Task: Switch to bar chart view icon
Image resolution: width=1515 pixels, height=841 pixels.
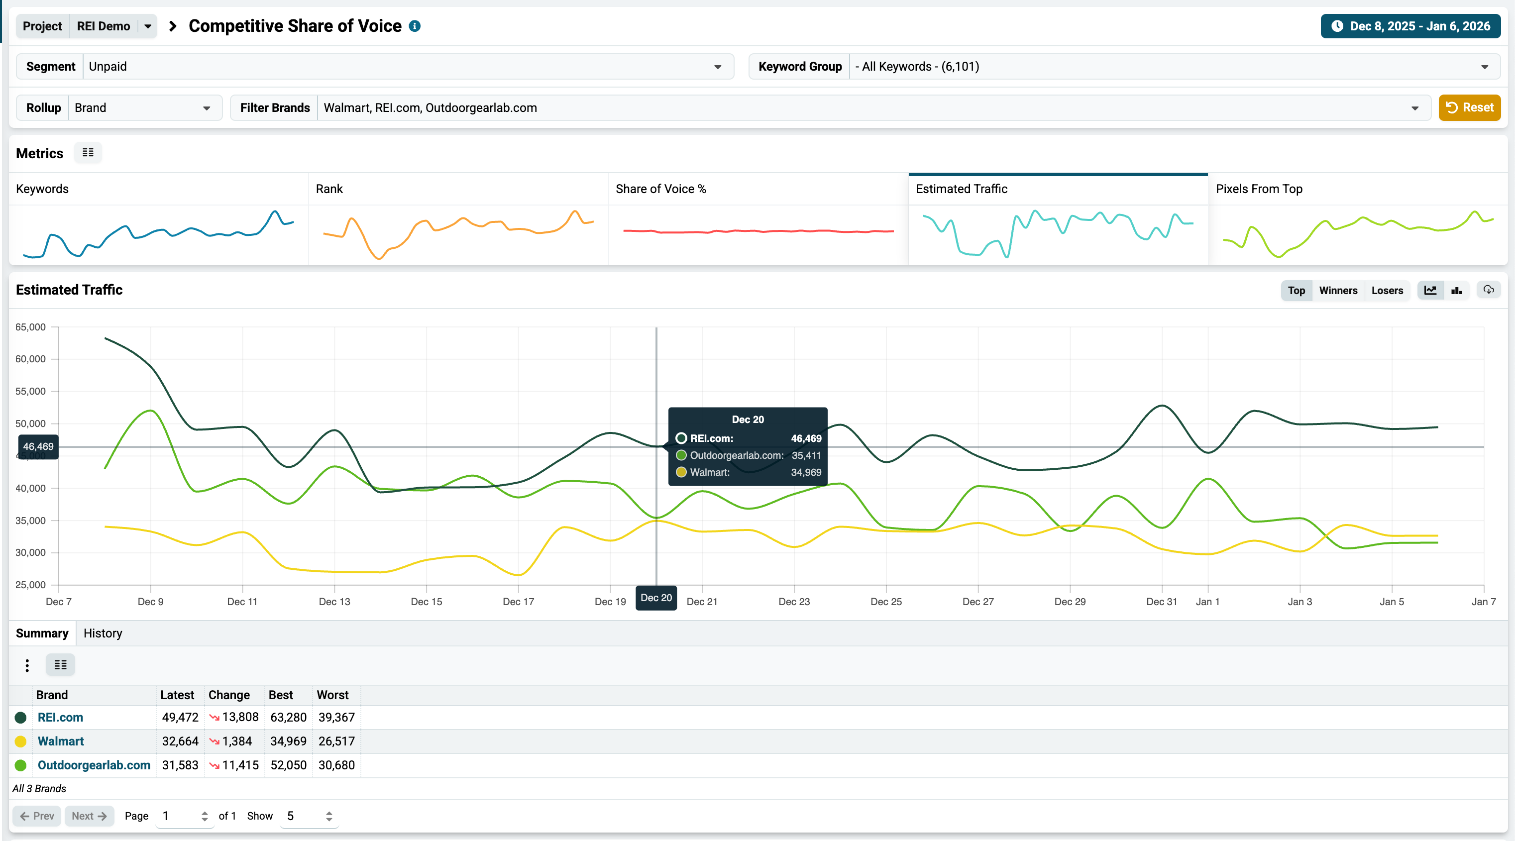Action: [x=1457, y=291]
